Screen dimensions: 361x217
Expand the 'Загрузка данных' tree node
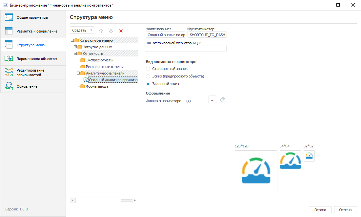point(75,47)
